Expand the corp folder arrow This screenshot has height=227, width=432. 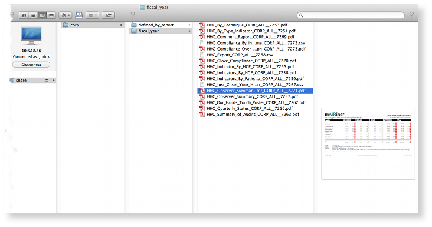[x=121, y=25]
